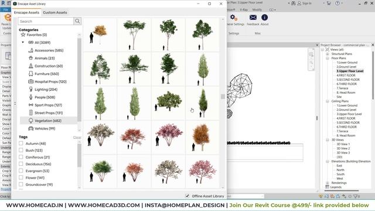Screen dimensions: 375x211
Task: Clear the selected tags
Action: [x=77, y=137]
